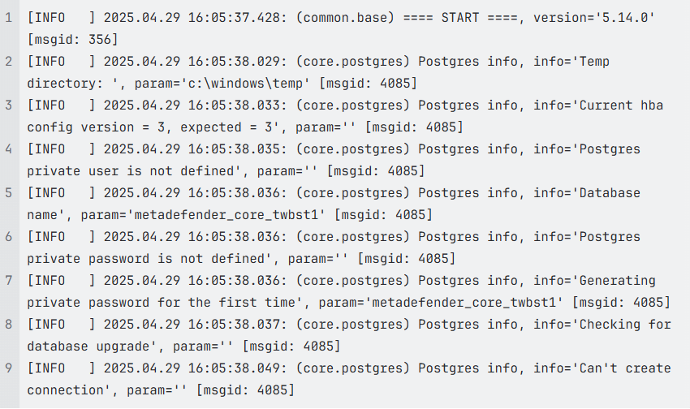Click 'Current hba' text on line 3
690x409 pixels.
pos(621,105)
